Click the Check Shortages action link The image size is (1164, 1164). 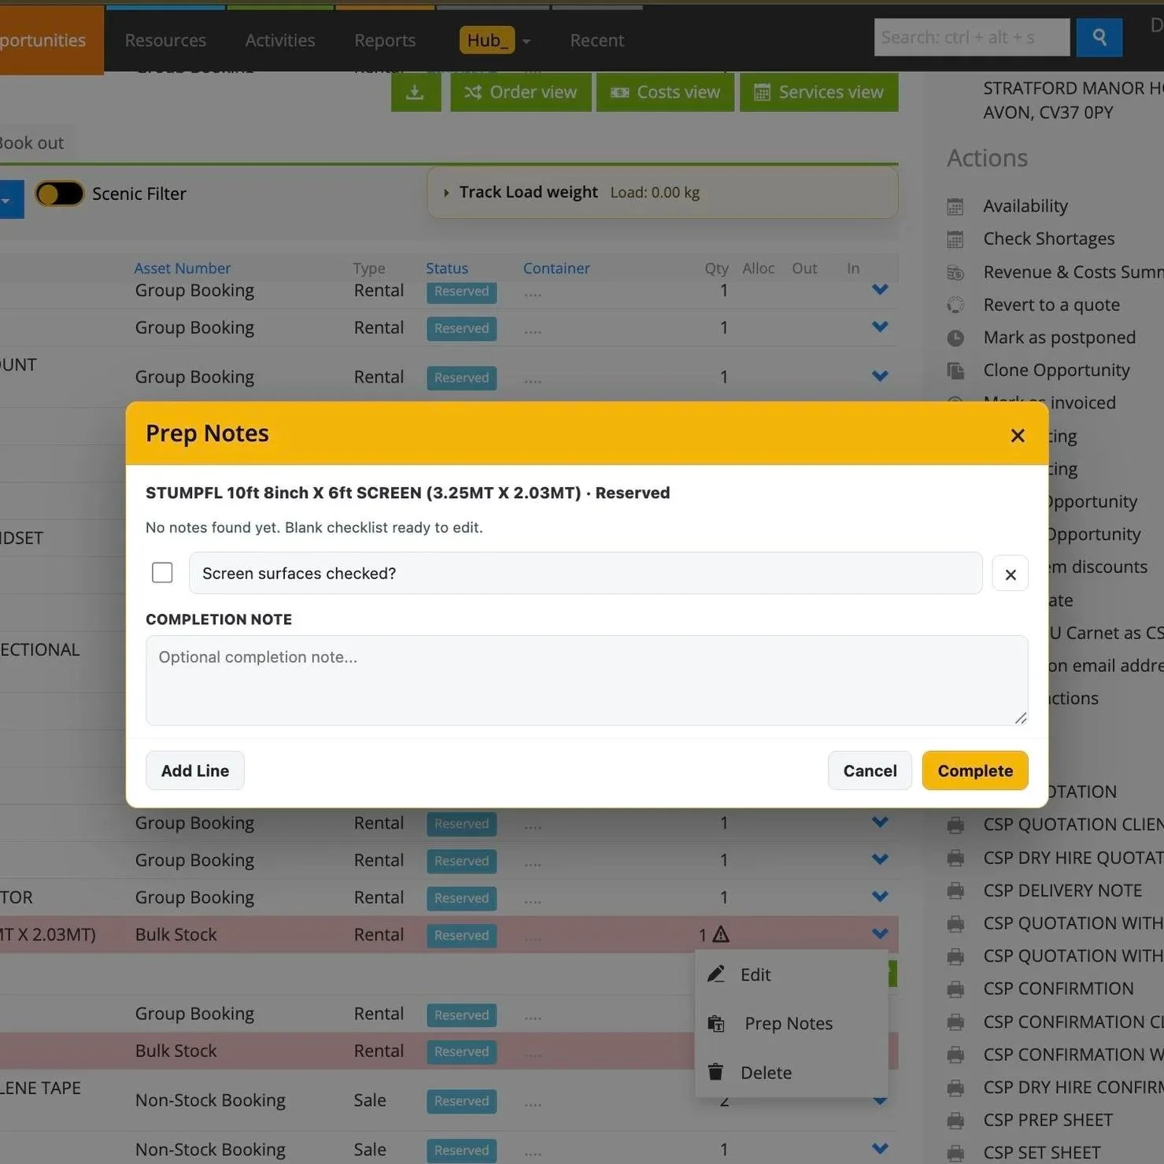1049,239
